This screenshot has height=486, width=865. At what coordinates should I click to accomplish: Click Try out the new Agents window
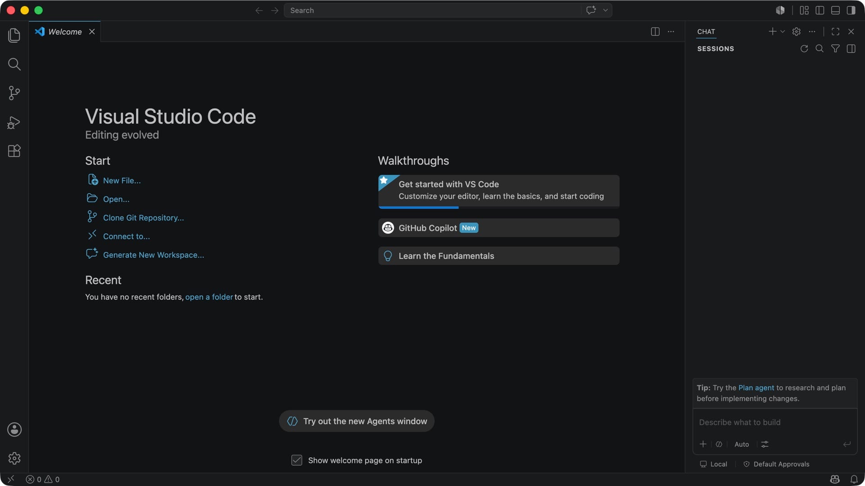[356, 421]
